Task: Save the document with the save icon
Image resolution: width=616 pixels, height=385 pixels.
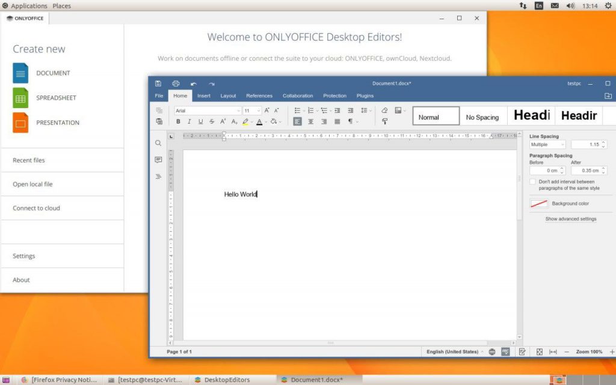Action: (x=158, y=83)
